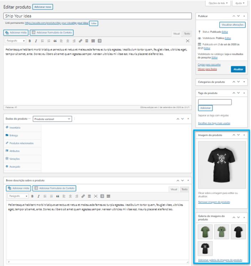Open Parágrafo format dropdown in short description
This screenshot has height=266, width=251.
18,196
